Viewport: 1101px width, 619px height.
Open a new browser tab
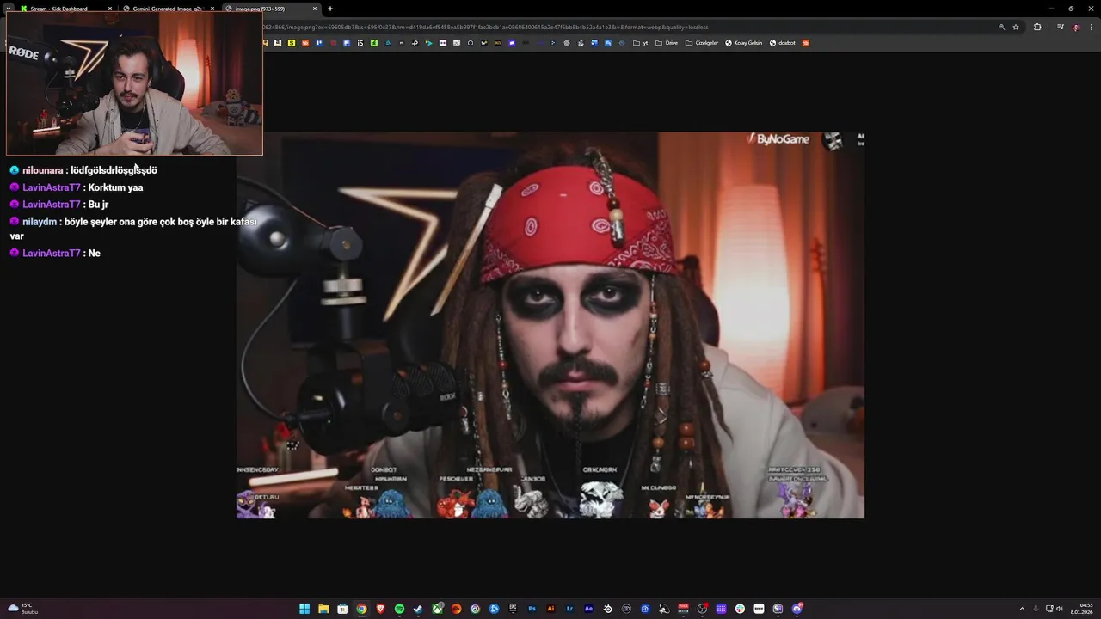[x=330, y=9]
